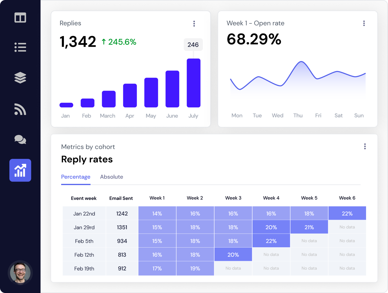
Task: Select the Thu label on open rate chart
Action: point(298,115)
